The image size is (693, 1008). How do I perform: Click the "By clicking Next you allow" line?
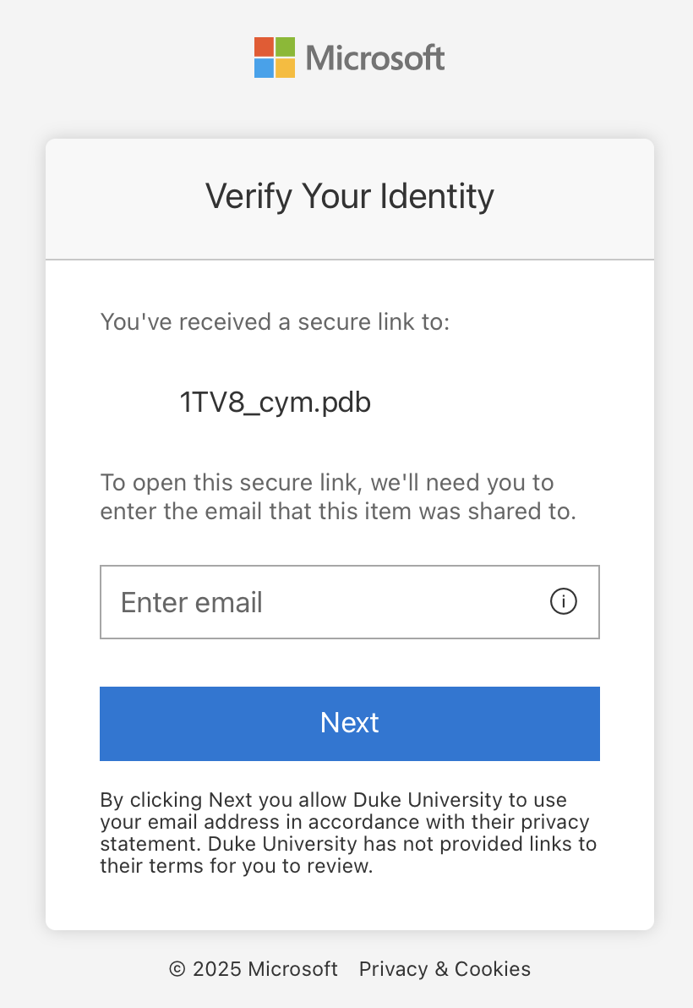click(333, 799)
